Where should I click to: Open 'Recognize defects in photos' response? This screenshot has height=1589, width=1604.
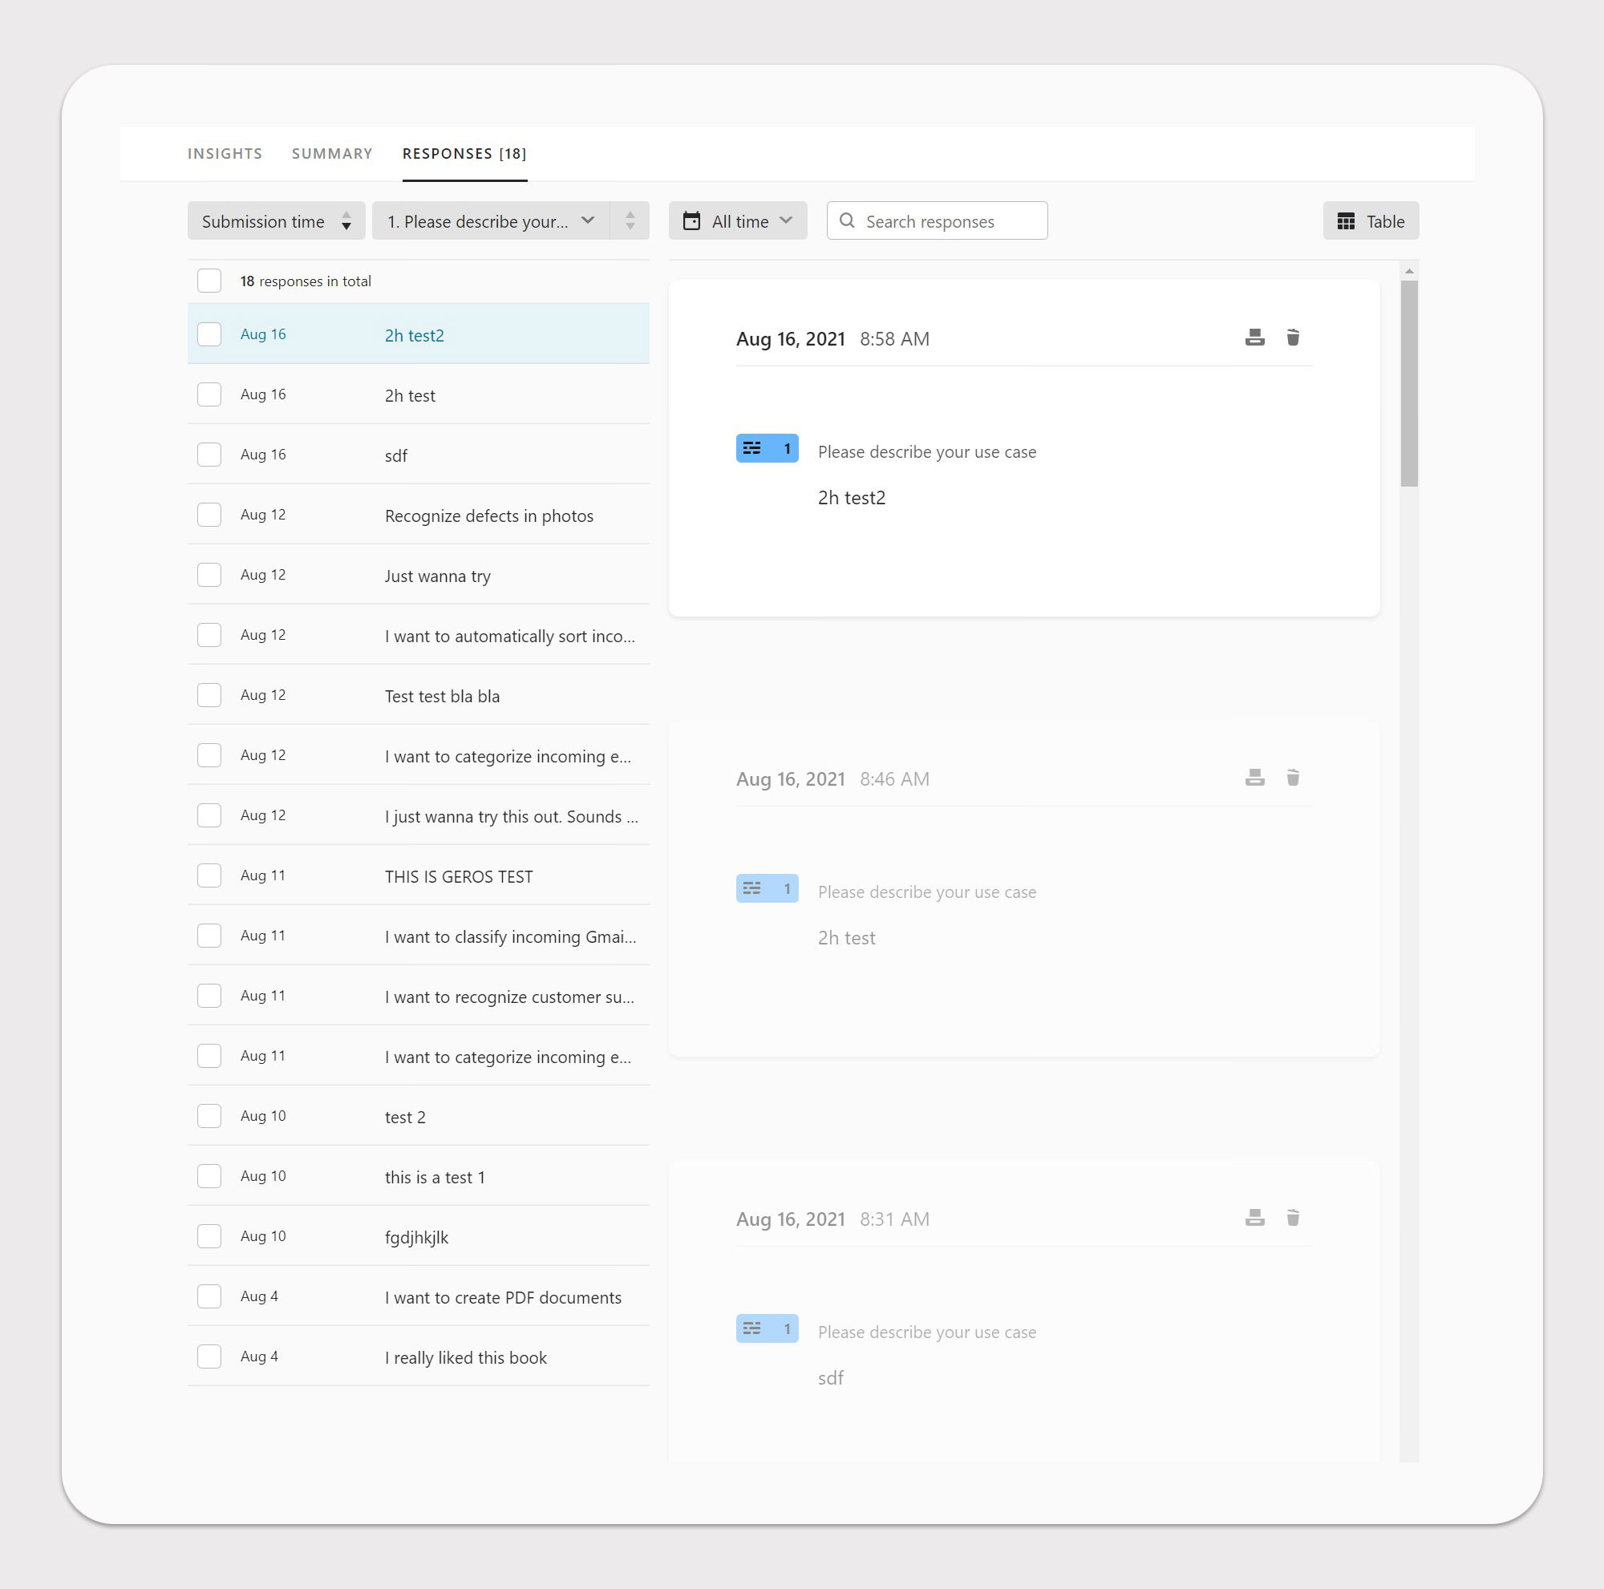click(419, 515)
